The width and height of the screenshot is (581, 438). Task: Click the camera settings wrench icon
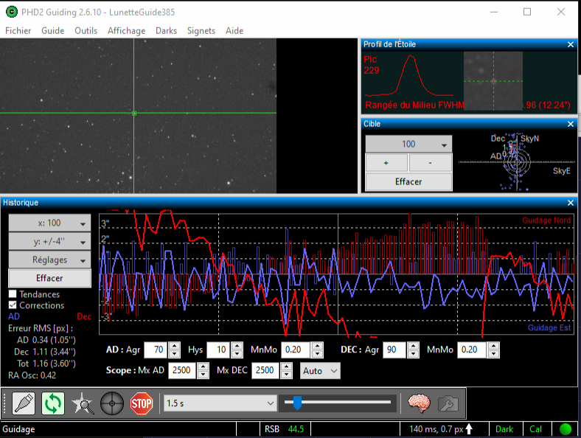click(448, 403)
